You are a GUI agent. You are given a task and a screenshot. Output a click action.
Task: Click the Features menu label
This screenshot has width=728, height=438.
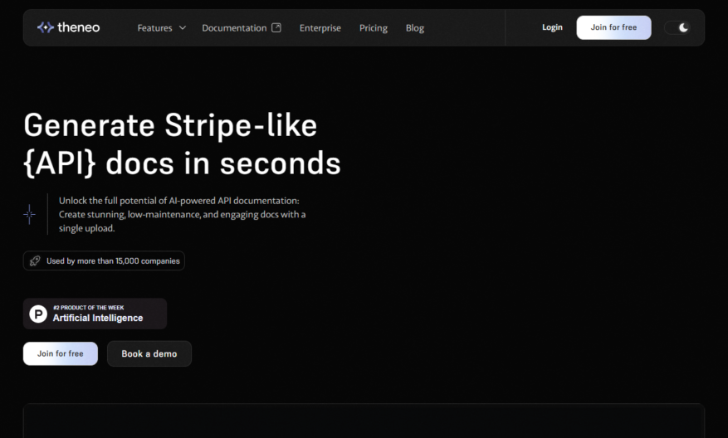point(154,28)
